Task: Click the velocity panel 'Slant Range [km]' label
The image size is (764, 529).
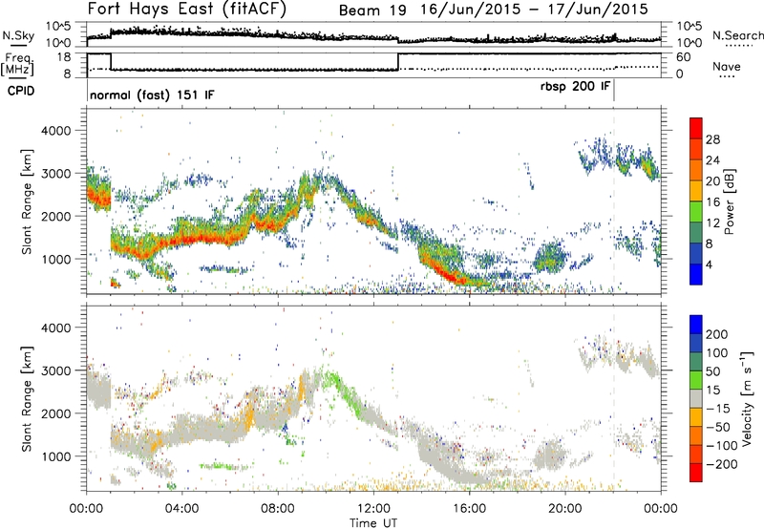Action: (x=27, y=399)
